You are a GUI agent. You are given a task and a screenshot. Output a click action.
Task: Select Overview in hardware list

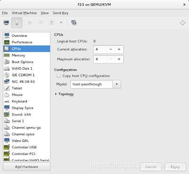[26, 36]
